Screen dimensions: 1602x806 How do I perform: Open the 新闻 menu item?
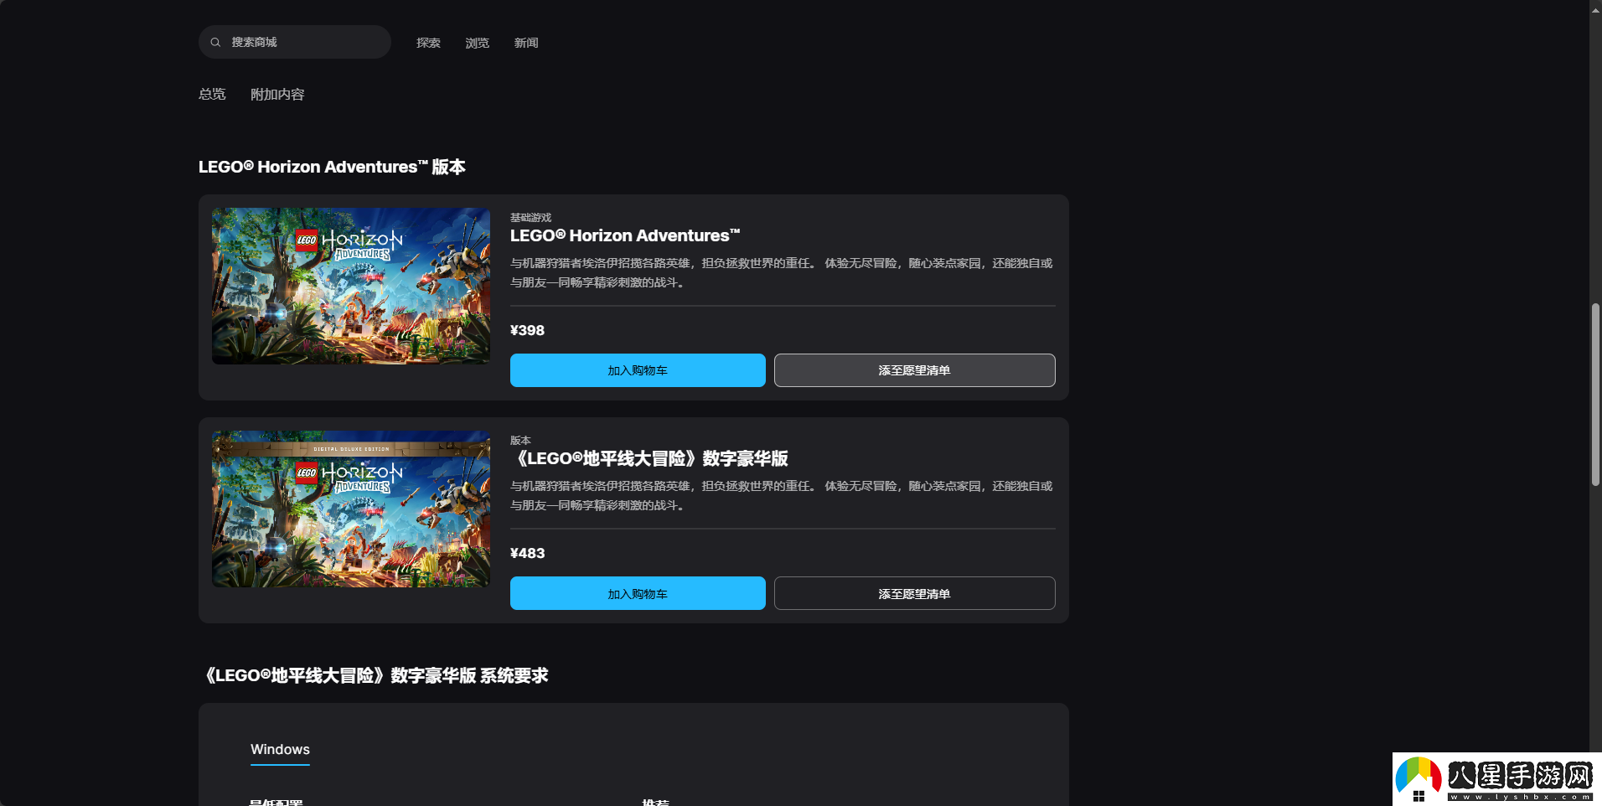(x=526, y=43)
